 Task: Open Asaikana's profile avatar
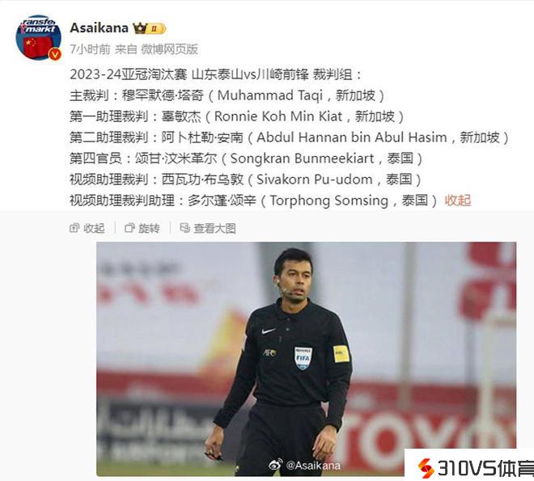pyautogui.click(x=39, y=37)
